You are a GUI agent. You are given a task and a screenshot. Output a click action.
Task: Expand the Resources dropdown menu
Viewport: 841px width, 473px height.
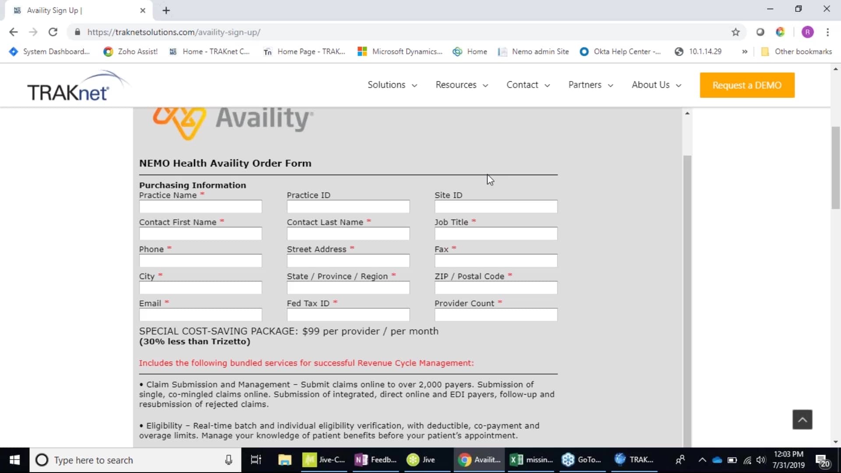point(461,85)
